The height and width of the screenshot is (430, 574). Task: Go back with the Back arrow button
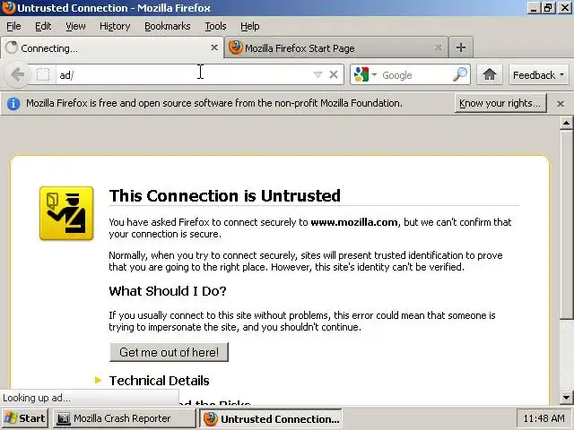coord(17,74)
